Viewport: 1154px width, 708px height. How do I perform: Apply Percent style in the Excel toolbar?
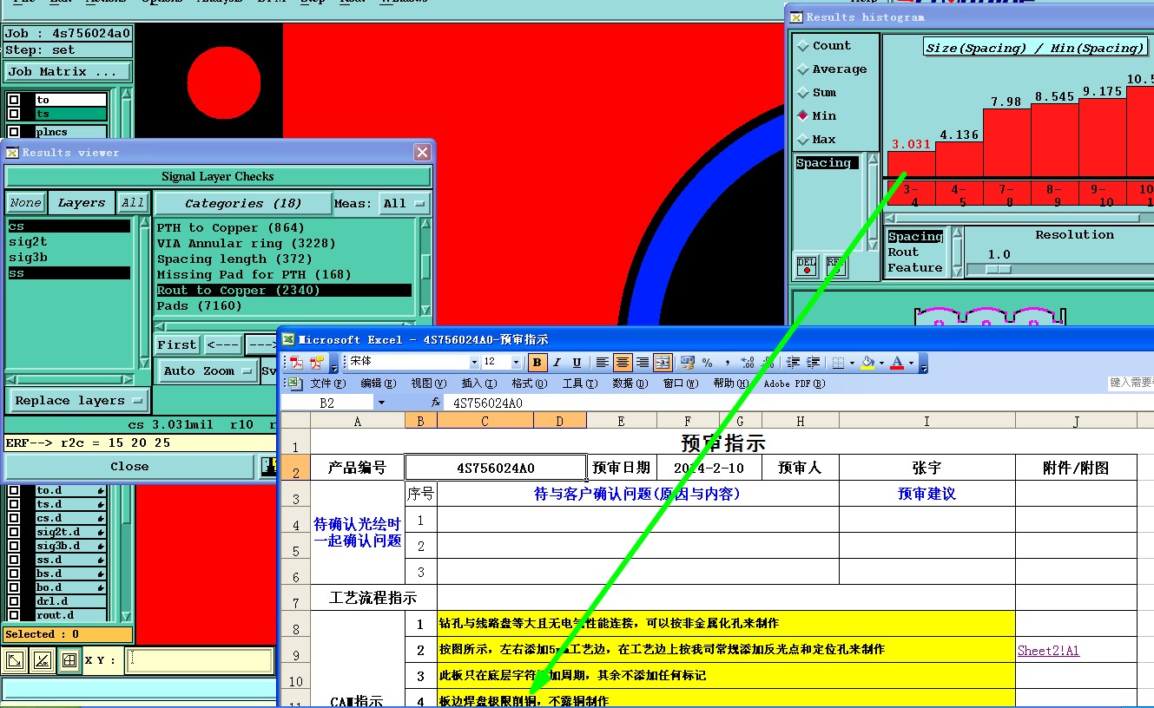point(708,363)
